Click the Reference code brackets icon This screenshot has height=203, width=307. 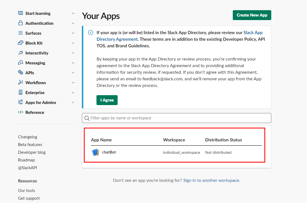(20, 112)
